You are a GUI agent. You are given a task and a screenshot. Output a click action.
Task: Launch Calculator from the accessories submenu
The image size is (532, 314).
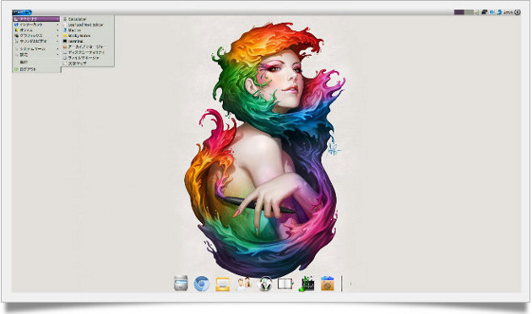coord(88,19)
